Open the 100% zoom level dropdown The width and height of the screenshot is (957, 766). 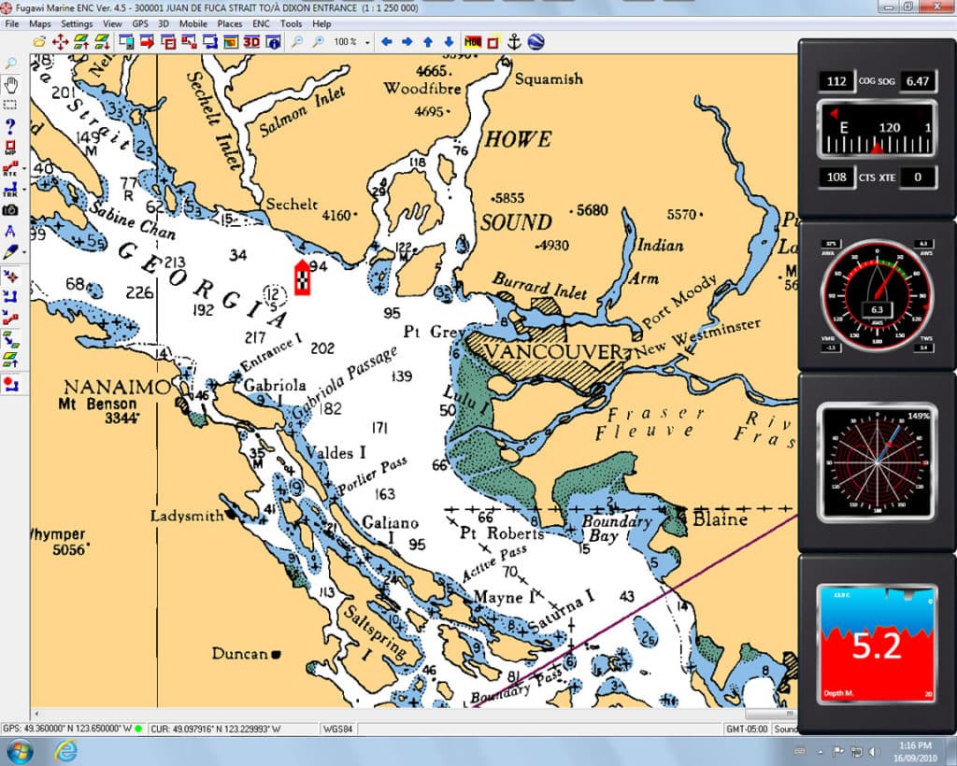point(367,42)
